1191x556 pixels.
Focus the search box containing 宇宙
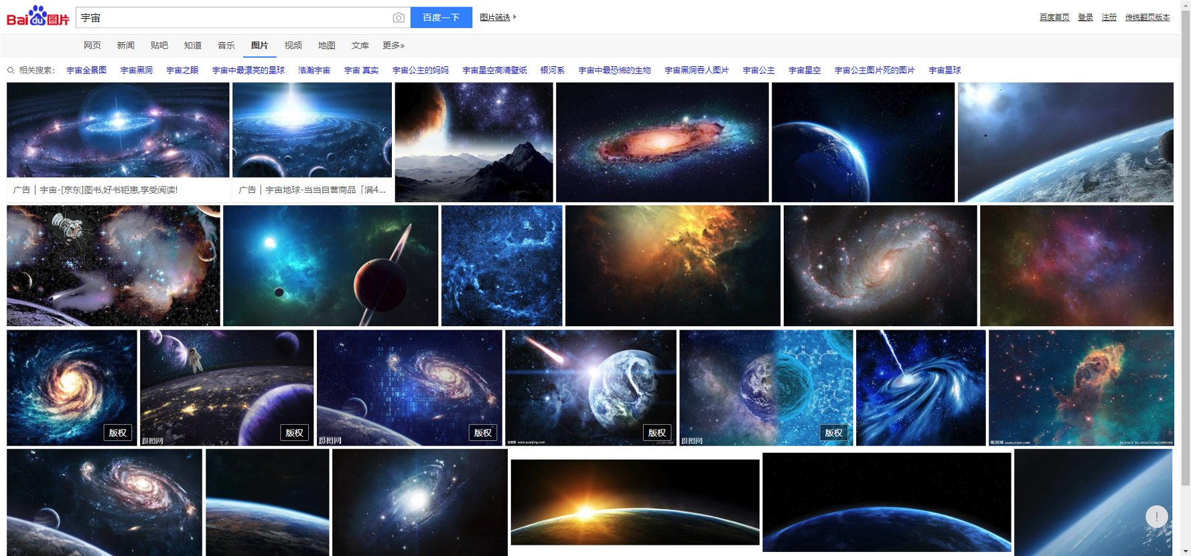[x=234, y=17]
